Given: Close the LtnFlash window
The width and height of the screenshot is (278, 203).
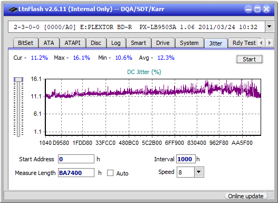Looking at the screenshot, I should (266, 9).
